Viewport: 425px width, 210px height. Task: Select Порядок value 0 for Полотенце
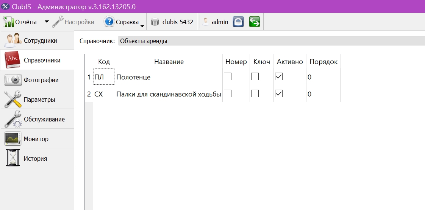[323, 77]
